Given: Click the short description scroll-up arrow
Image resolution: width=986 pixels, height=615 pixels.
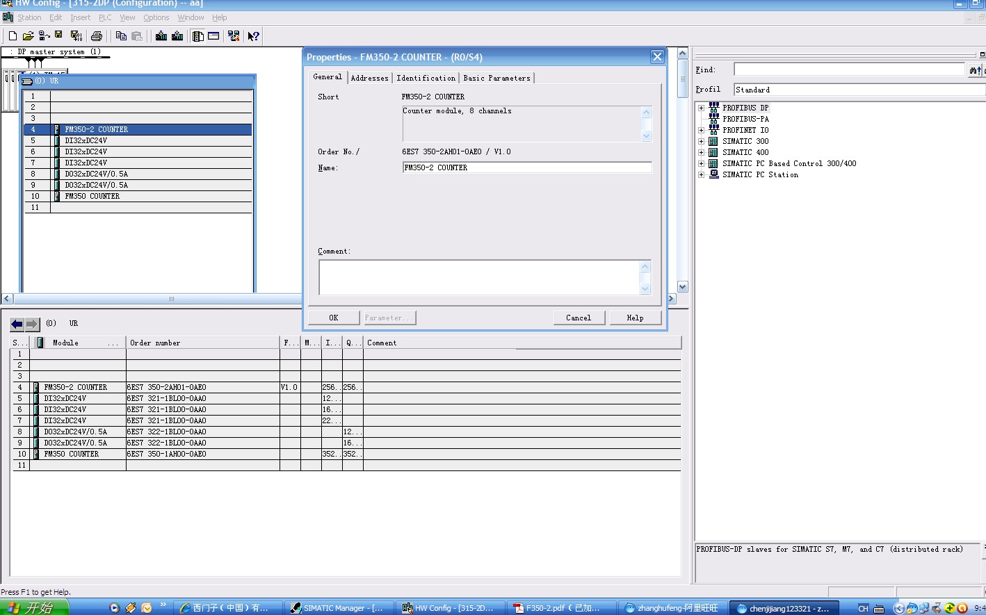Looking at the screenshot, I should [647, 112].
